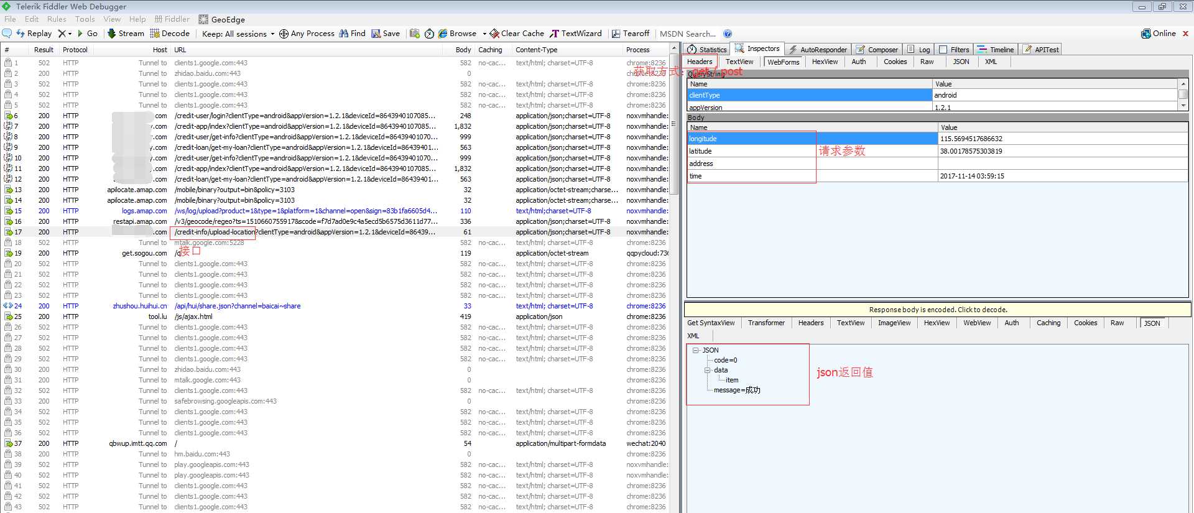Open the APITest tab
This screenshot has height=513, width=1194.
coord(1041,49)
